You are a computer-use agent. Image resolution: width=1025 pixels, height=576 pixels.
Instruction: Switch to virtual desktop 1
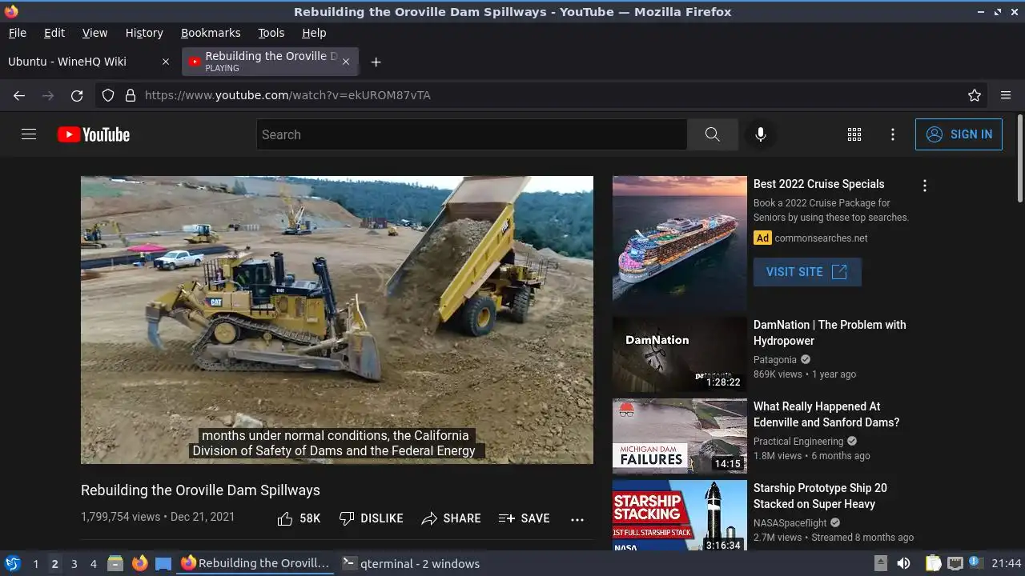[35, 563]
